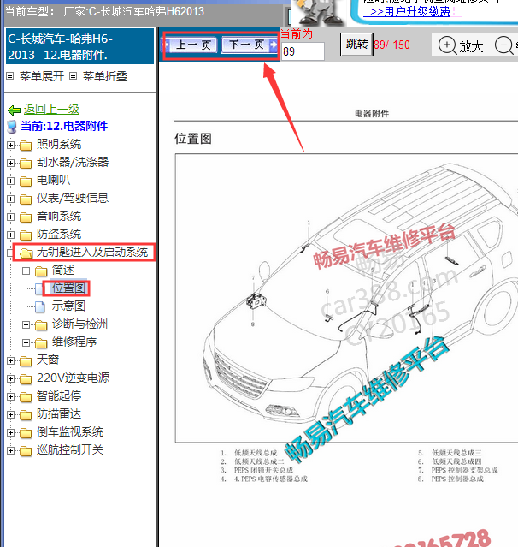Click the 诊断与检测 folder icon
The height and width of the screenshot is (547, 518).
[41, 324]
